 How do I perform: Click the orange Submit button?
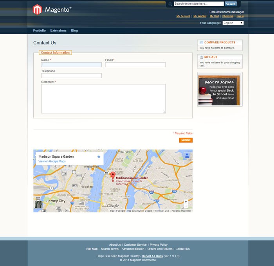[186, 140]
